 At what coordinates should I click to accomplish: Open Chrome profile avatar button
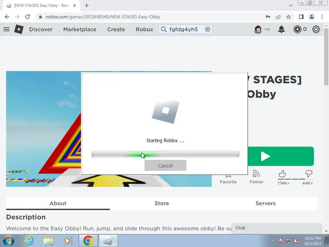click(312, 17)
